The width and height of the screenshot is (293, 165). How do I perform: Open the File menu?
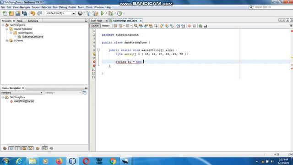(x=3, y=7)
